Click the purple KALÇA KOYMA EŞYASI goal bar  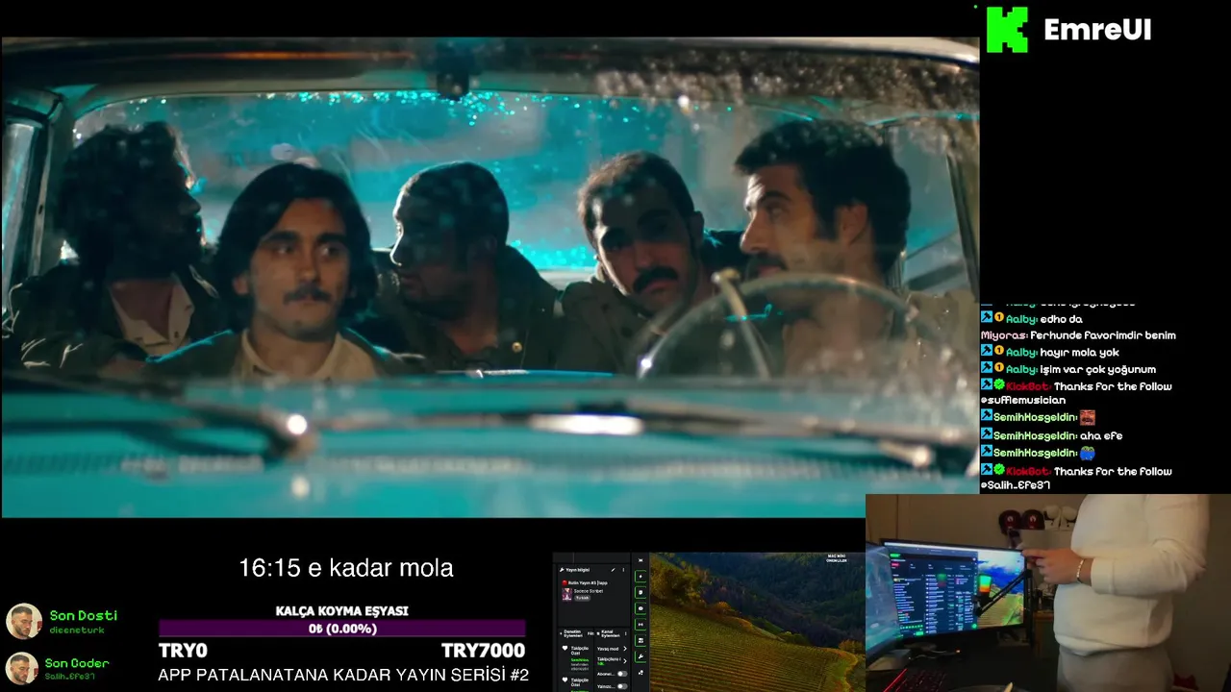(x=342, y=629)
